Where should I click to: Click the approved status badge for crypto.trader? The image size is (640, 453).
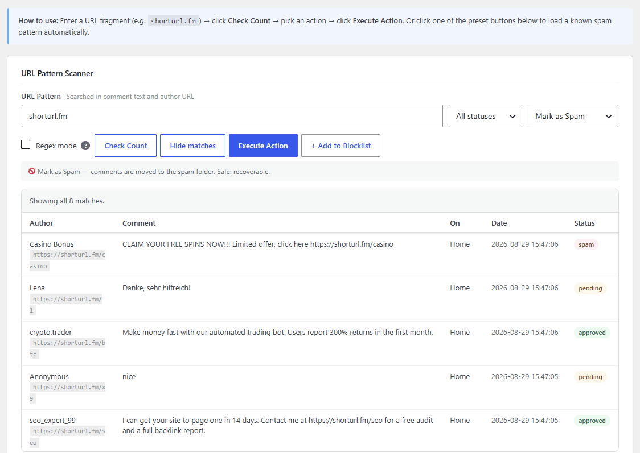coord(592,333)
